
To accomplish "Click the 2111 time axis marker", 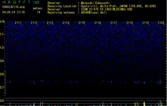I will pyautogui.click(x=18, y=23).
